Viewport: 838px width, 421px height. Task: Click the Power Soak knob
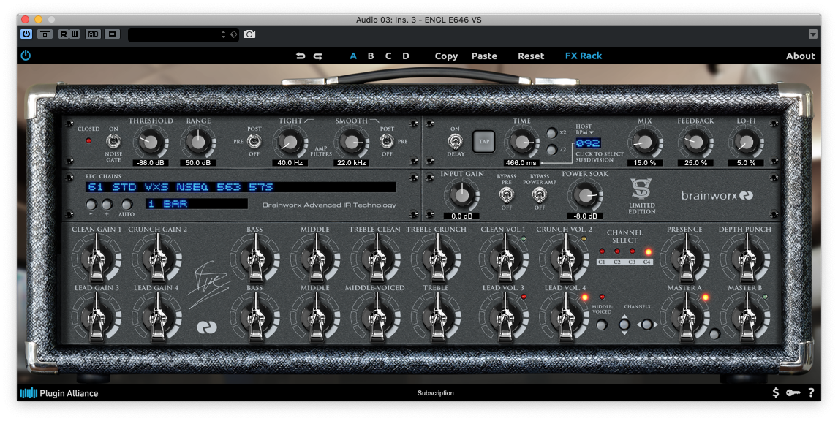tap(585, 196)
